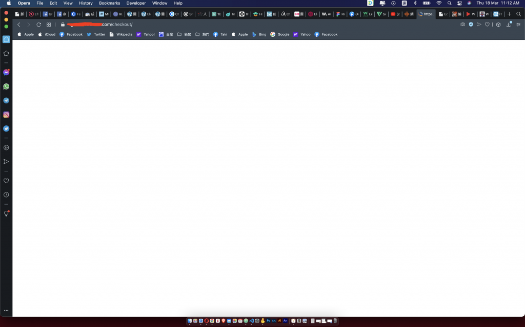The width and height of the screenshot is (525, 327).
Task: Open a new tab with plus button
Action: click(x=509, y=14)
